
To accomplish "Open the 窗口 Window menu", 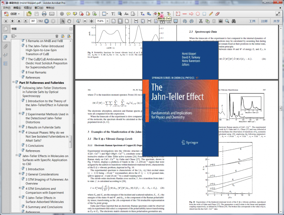I will click(39, 7).
